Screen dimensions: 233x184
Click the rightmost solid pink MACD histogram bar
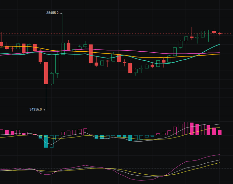pyautogui.click(x=220, y=132)
